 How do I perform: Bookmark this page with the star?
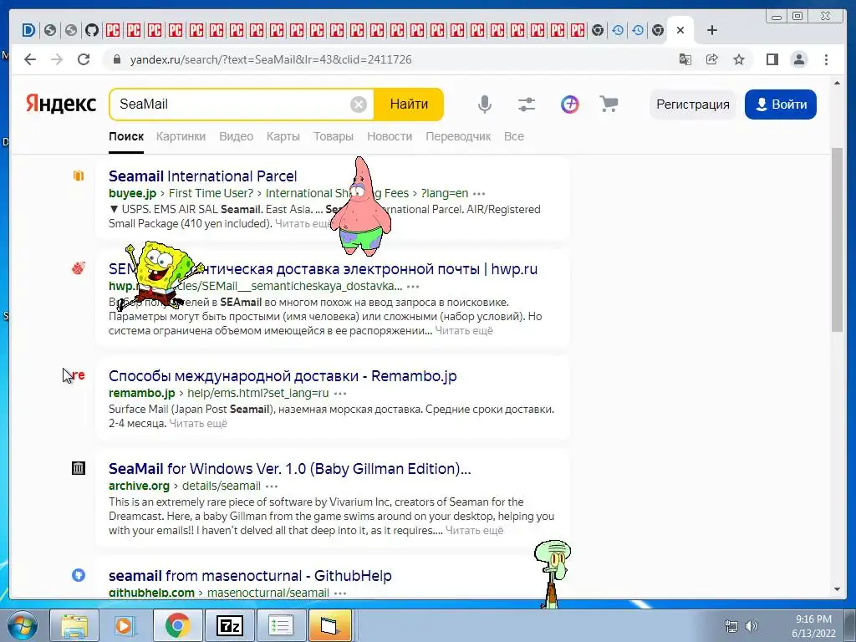point(739,59)
